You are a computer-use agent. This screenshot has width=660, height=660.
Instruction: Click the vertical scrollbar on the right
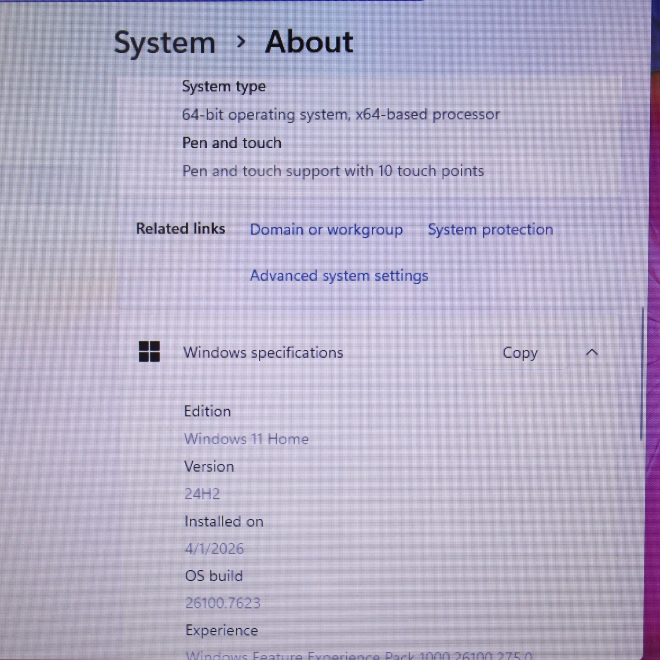642,374
